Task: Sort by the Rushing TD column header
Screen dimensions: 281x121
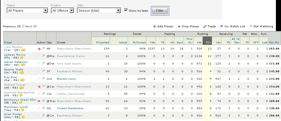Action: click(x=208, y=42)
